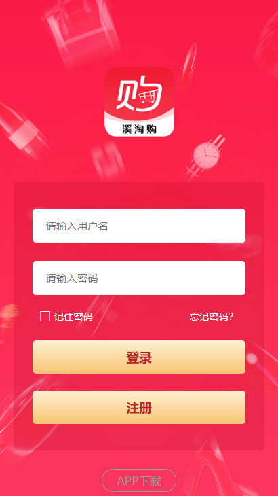Click the dark red login form panel

pyautogui.click(x=139, y=316)
